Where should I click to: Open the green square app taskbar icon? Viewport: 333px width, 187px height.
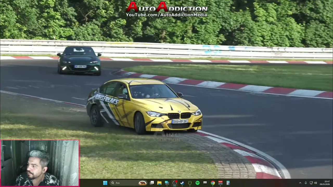pyautogui.click(x=190, y=183)
